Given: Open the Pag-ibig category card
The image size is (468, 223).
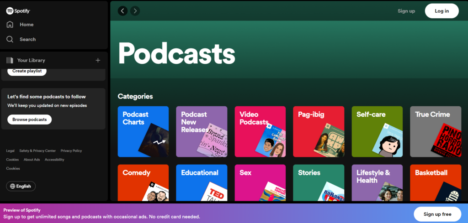Looking at the screenshot, I should tap(319, 132).
